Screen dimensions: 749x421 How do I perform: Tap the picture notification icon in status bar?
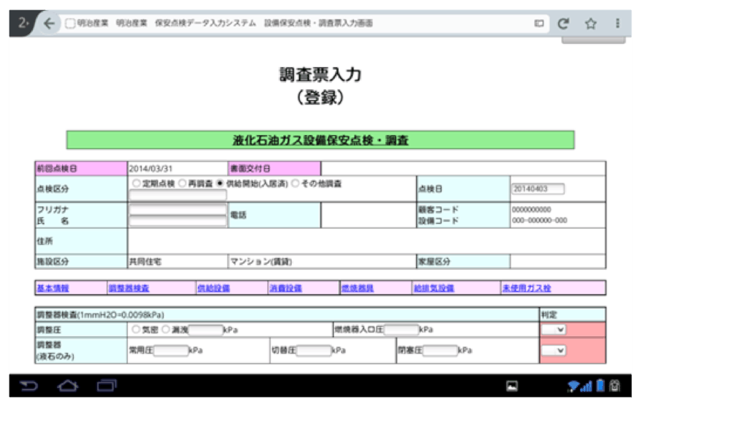pyautogui.click(x=512, y=386)
